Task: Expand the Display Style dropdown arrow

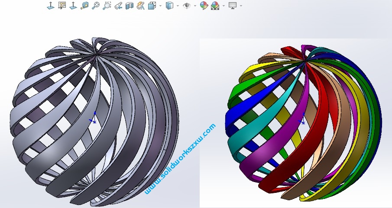Action: (178, 6)
